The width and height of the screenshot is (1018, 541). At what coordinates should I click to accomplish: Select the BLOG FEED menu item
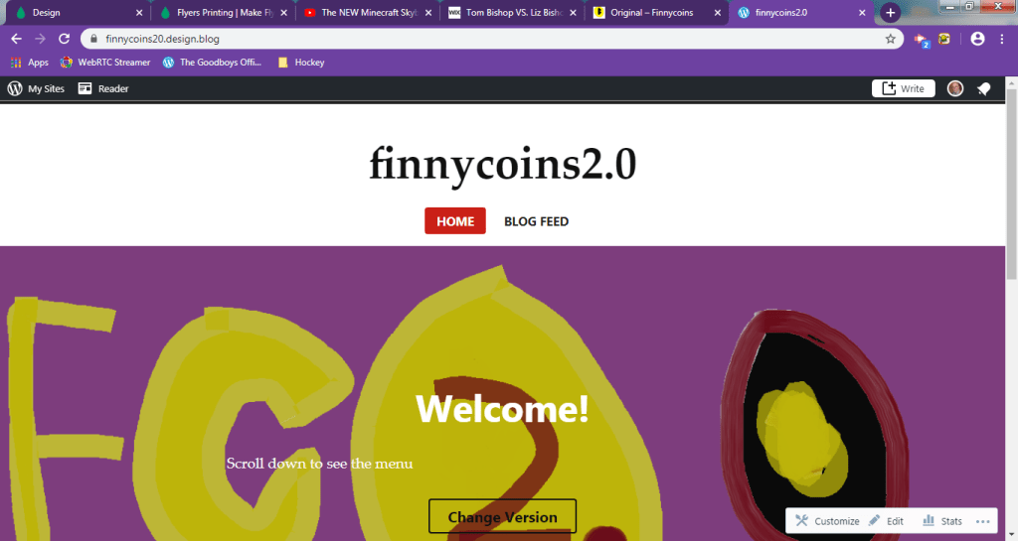click(536, 221)
